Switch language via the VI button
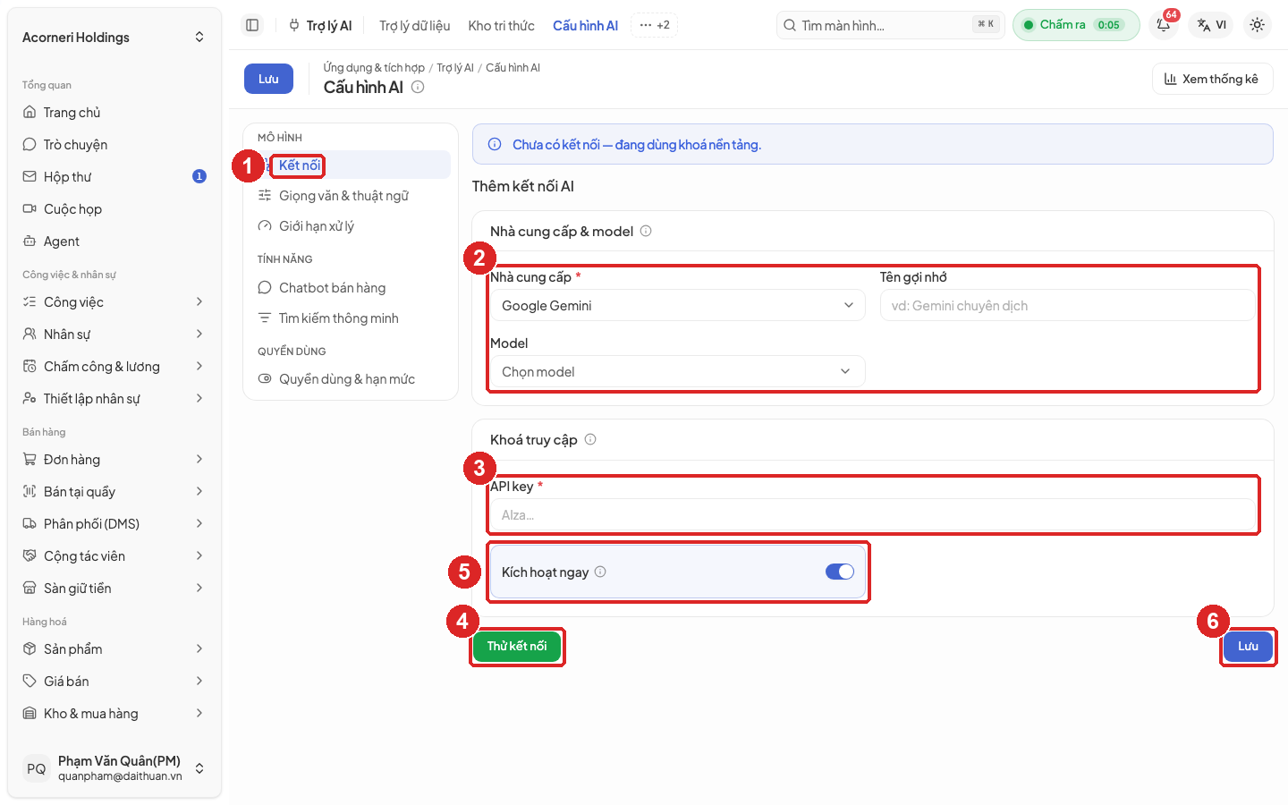 tap(1212, 25)
